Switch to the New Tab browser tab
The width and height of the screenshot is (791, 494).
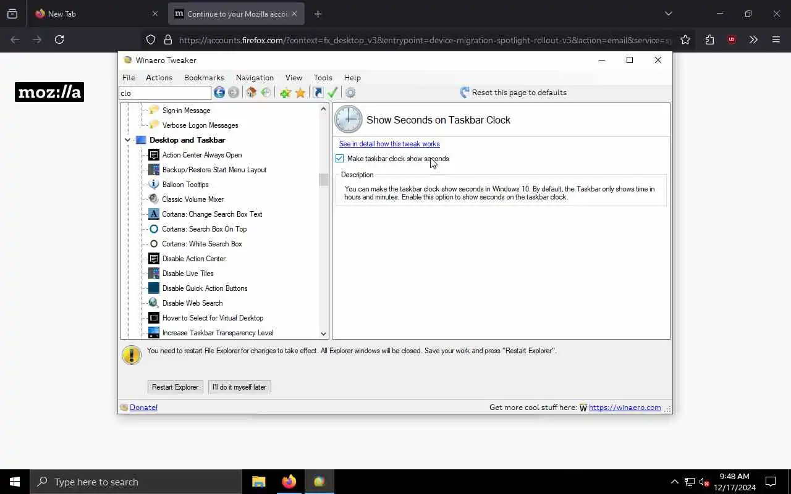tap(97, 14)
